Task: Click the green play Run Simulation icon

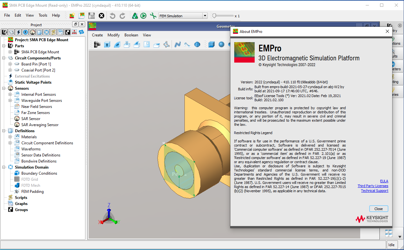Action: [x=143, y=16]
